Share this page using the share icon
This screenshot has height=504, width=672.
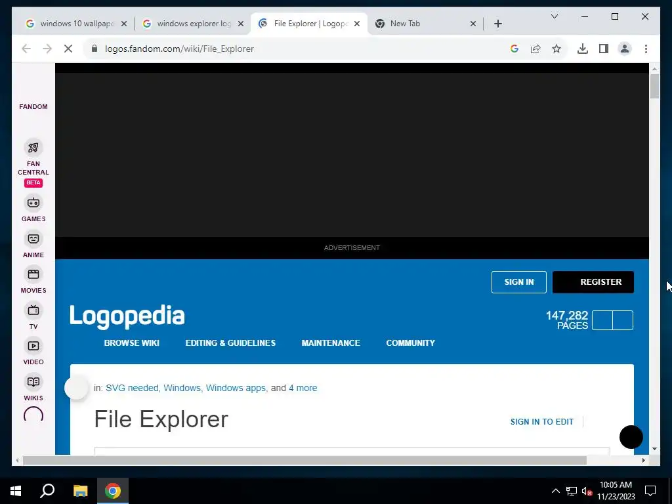tap(535, 49)
